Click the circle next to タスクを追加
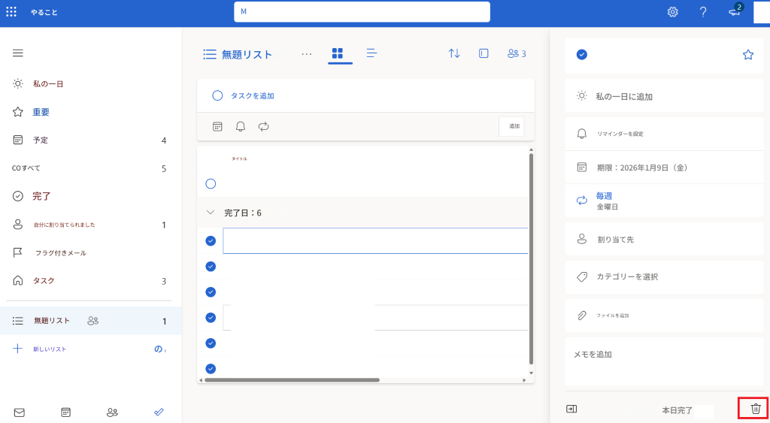770x423 pixels. tap(217, 95)
